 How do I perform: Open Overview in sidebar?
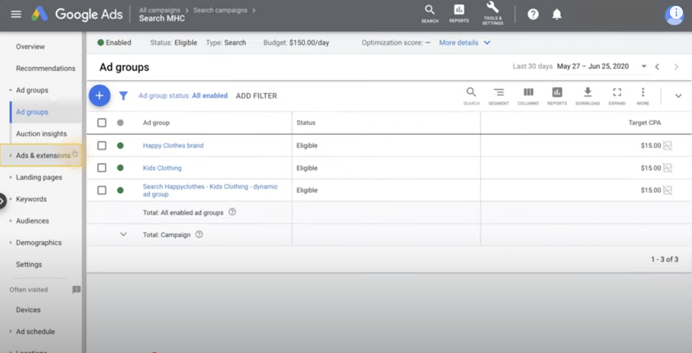click(x=31, y=46)
